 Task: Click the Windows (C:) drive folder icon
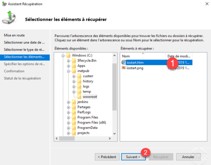(x=68, y=55)
